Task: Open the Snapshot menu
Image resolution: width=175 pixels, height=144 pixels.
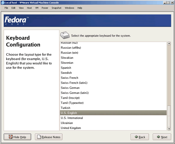Action: (x=57, y=8)
